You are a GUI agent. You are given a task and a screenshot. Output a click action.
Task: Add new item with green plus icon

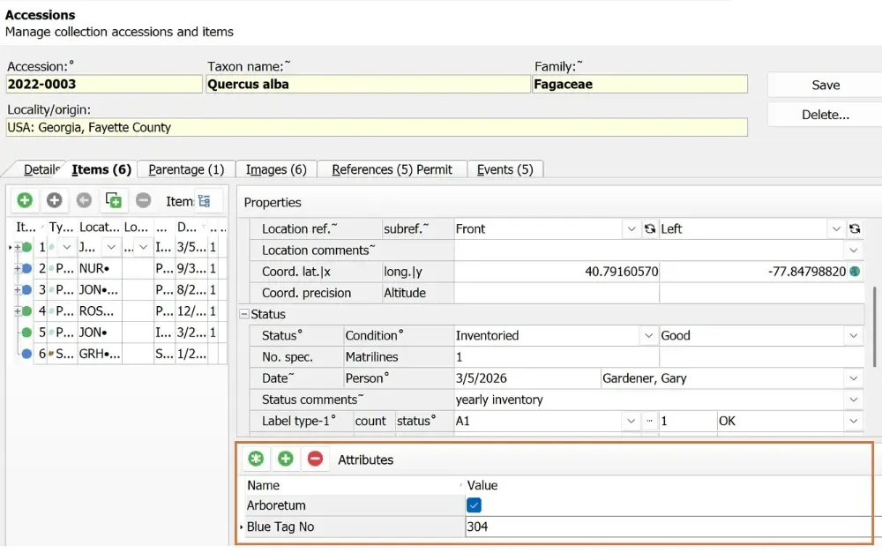coord(25,200)
